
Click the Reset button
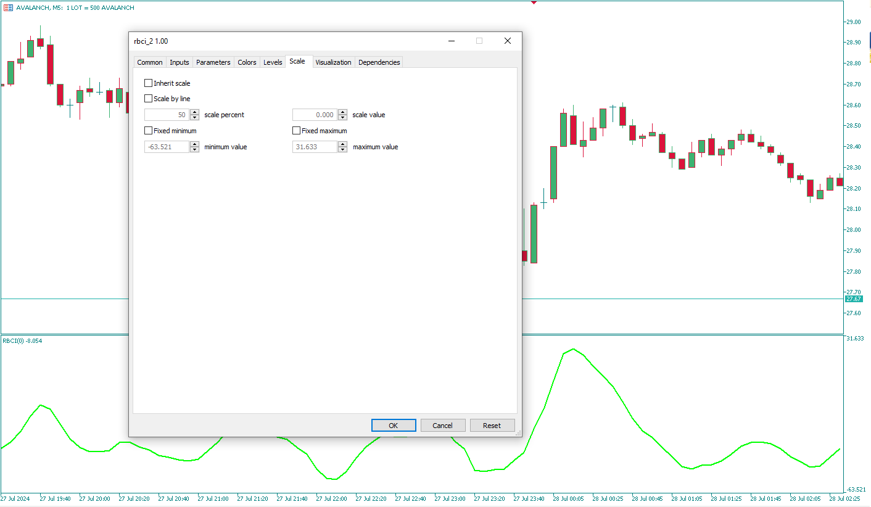[492, 426]
